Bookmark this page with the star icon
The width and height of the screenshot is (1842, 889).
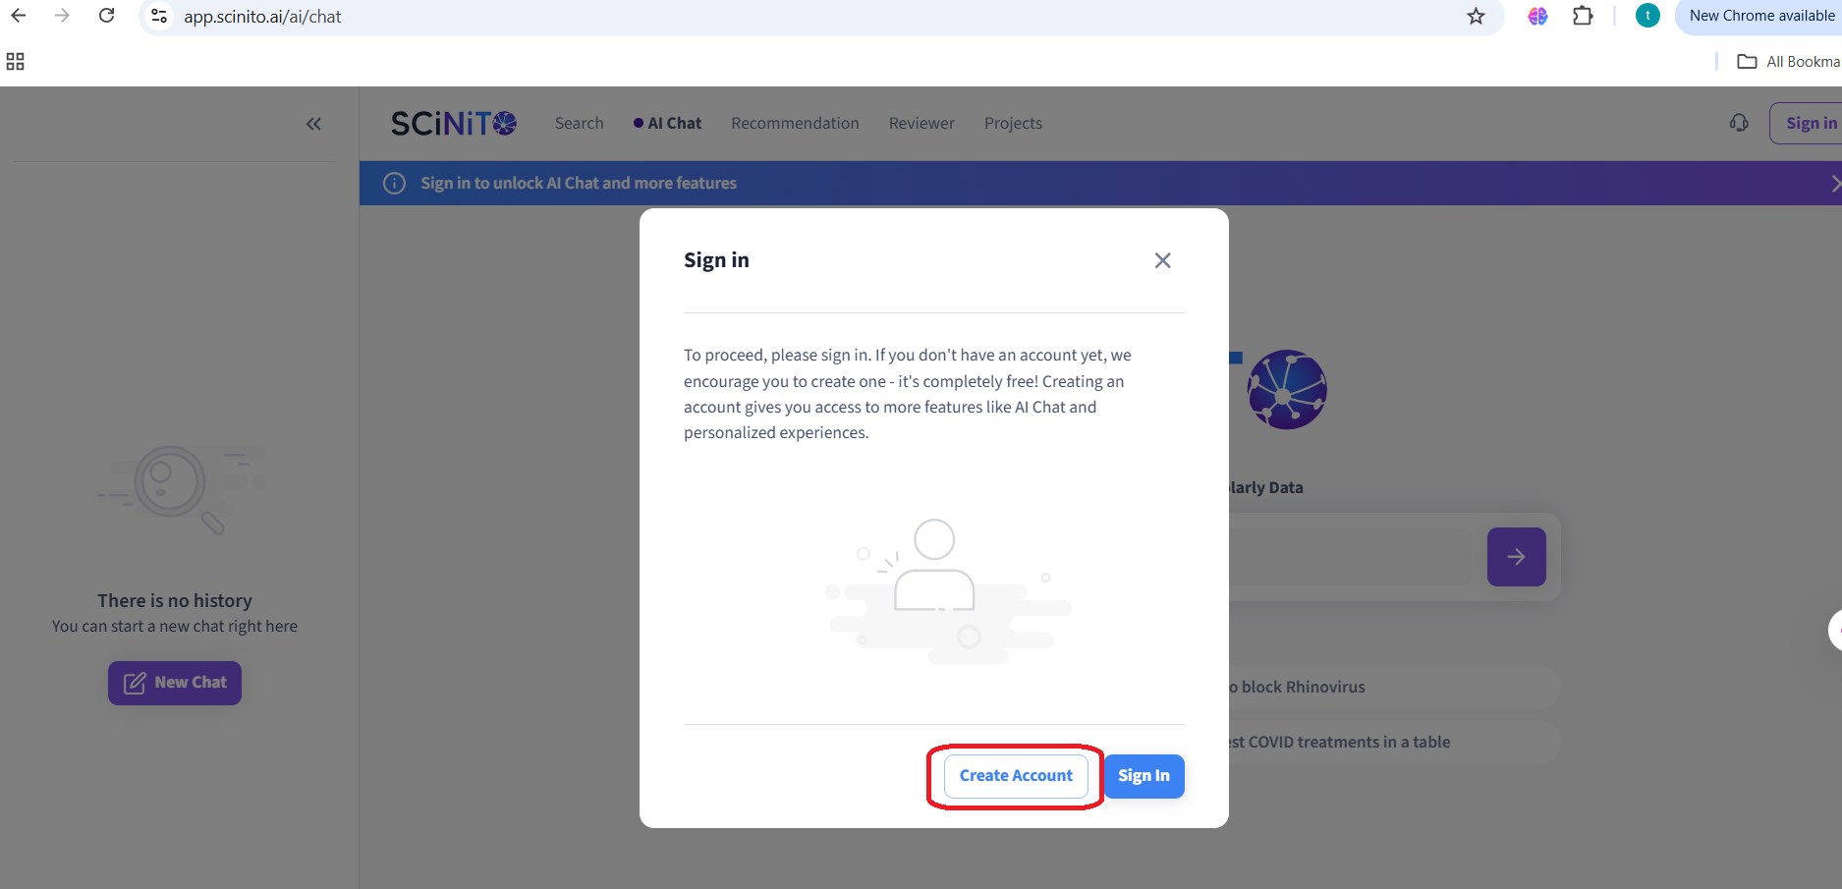[x=1476, y=16]
